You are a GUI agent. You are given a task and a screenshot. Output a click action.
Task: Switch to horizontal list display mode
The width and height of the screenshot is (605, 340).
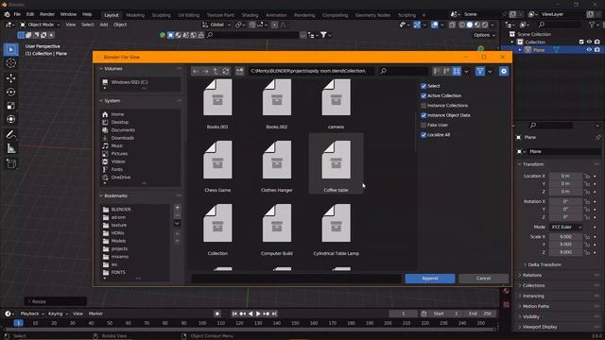point(446,72)
